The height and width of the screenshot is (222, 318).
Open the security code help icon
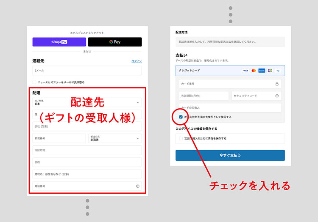pos(277,96)
